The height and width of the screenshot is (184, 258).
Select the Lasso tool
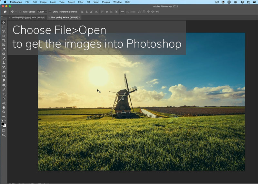[4, 31]
